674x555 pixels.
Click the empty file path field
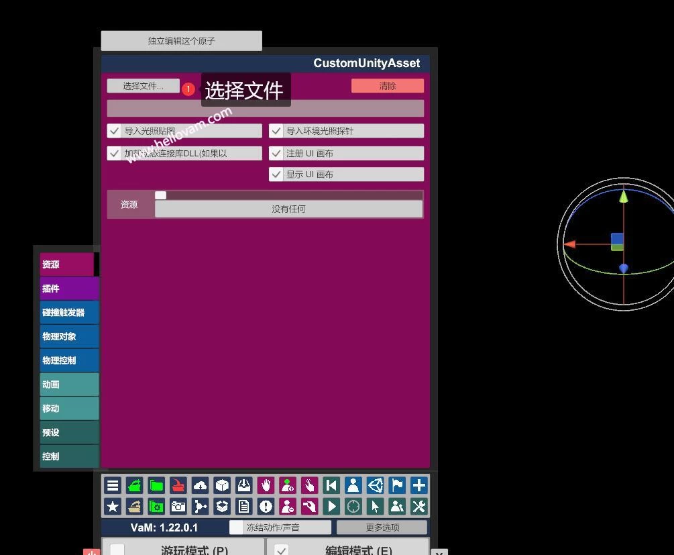(x=265, y=108)
